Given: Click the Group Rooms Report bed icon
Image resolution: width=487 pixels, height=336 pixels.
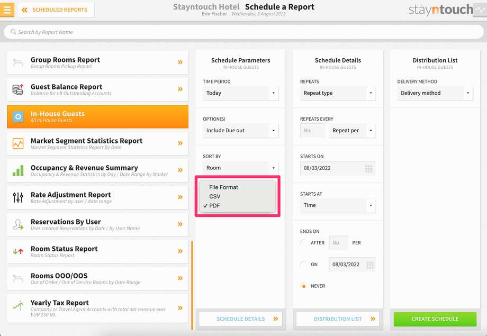Looking at the screenshot, I should (x=18, y=62).
